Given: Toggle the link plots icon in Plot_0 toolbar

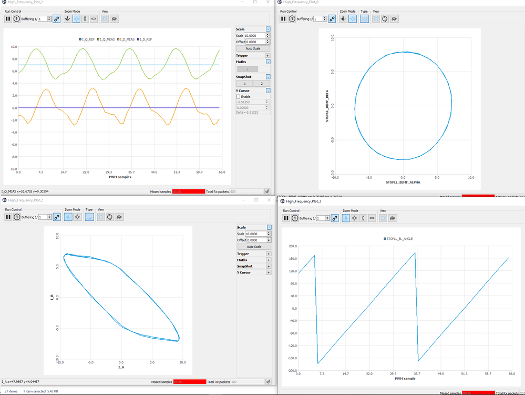Looking at the screenshot, I should point(332,19).
